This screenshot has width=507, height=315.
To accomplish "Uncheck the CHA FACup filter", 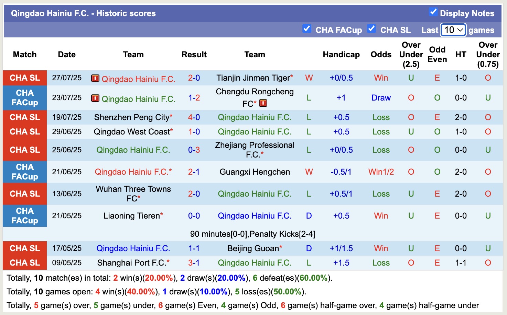I will click(x=306, y=29).
